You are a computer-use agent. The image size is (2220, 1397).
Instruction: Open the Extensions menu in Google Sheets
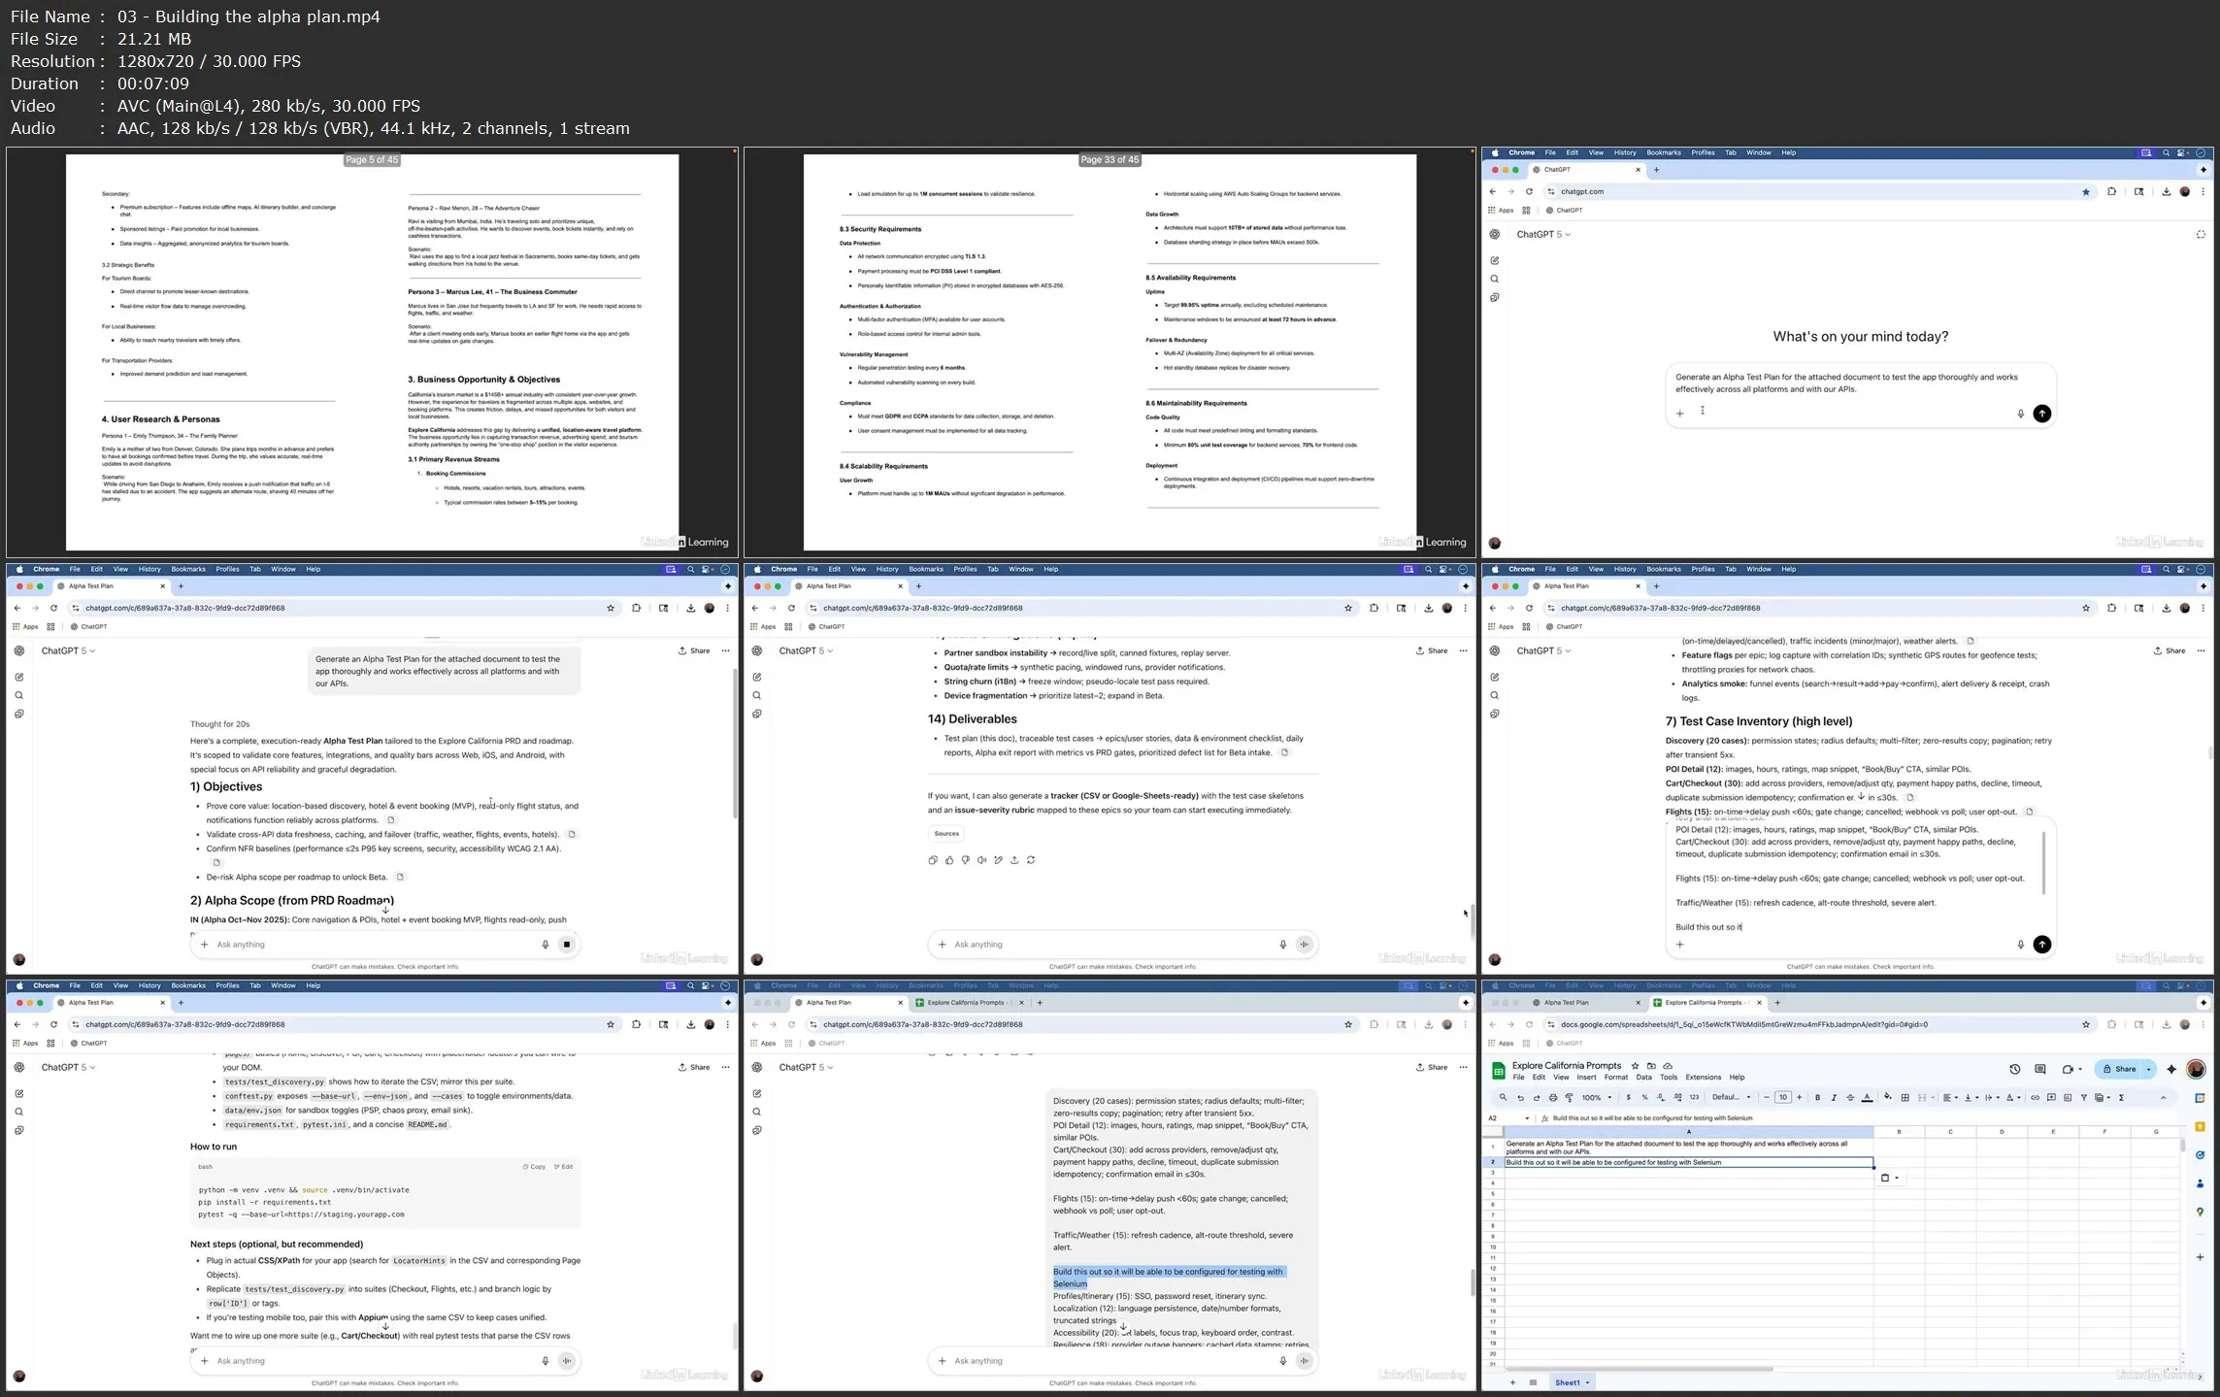[1703, 1077]
